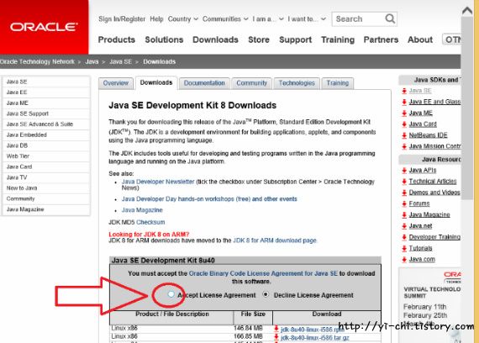Click the OTN button in header
The width and height of the screenshot is (479, 343).
point(451,40)
